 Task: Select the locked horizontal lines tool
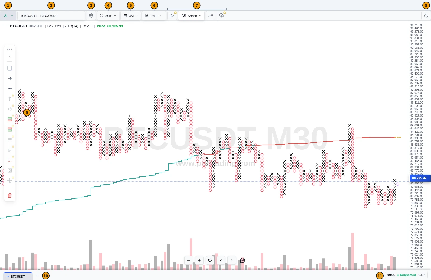tap(10, 140)
